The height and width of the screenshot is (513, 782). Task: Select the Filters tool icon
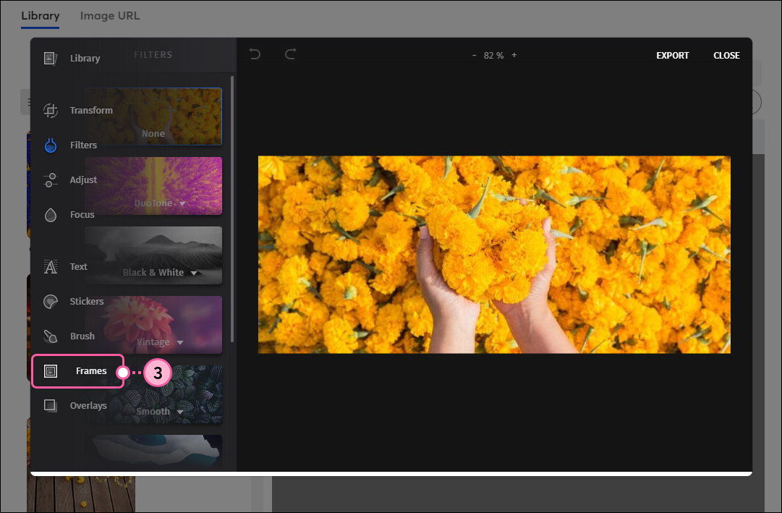point(51,145)
